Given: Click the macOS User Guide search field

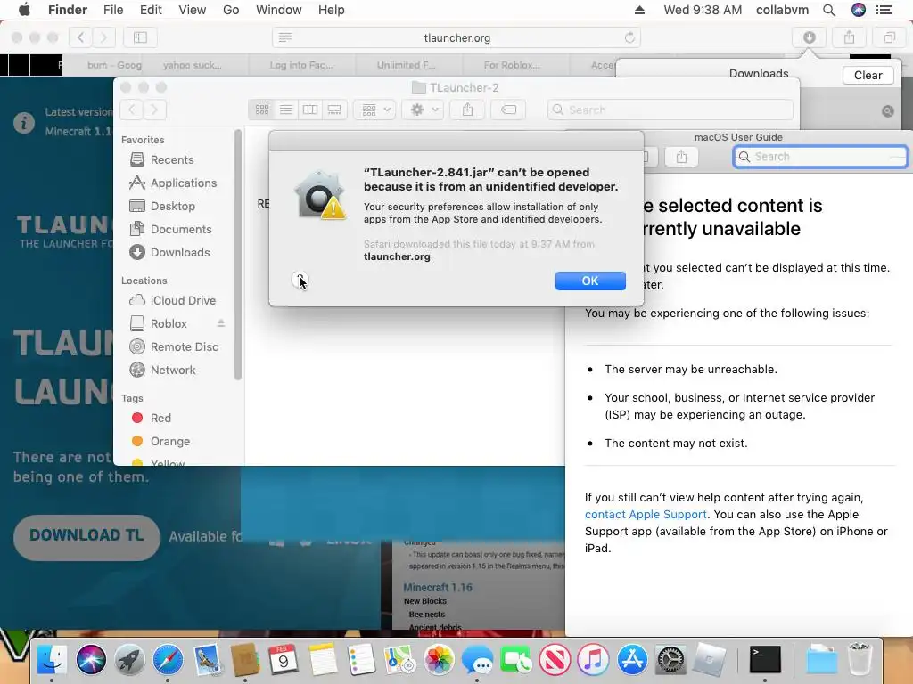Looking at the screenshot, I should [x=820, y=157].
